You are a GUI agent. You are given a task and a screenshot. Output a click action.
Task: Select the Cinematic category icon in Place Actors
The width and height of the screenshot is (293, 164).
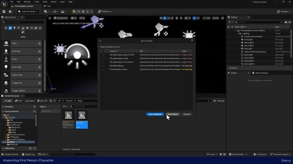[x=23, y=28]
